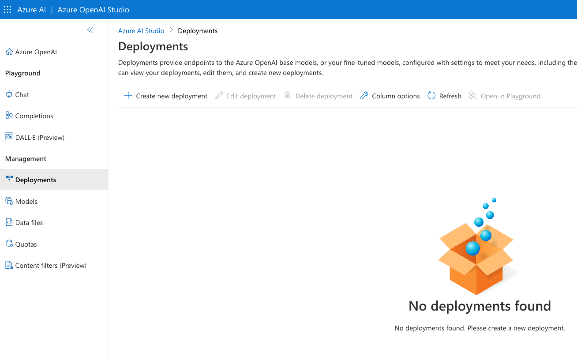Click Open in Playground button
The width and height of the screenshot is (577, 360).
pos(505,96)
